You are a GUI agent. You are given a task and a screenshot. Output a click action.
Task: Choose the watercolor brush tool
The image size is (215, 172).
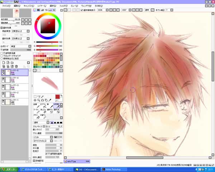click(57, 106)
